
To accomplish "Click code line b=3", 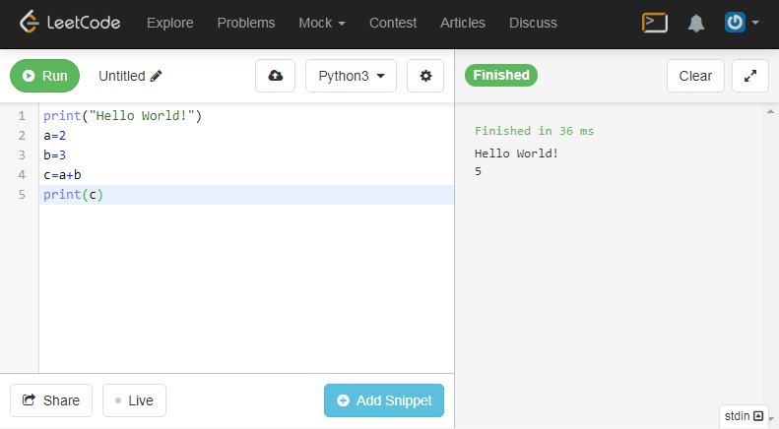I will click(54, 154).
